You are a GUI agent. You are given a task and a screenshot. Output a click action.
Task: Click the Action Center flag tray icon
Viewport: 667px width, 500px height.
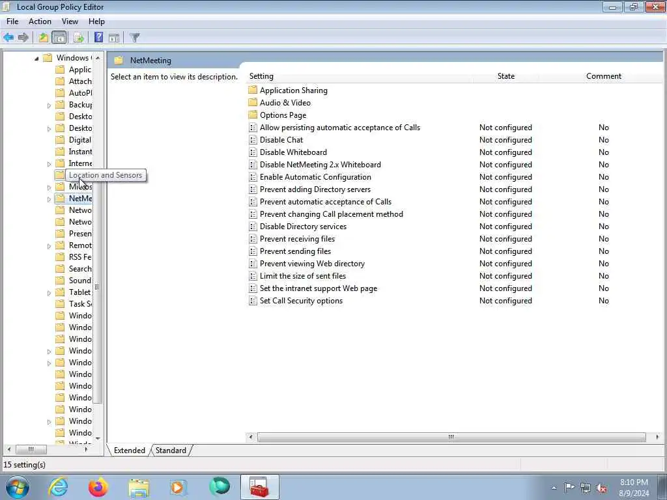569,487
